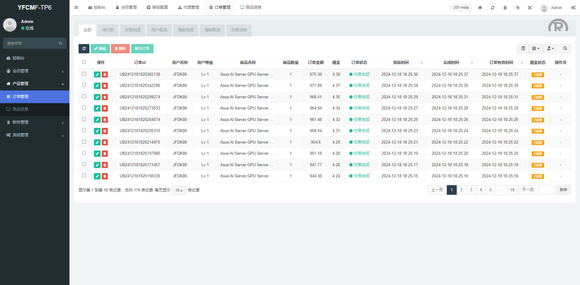Tick the checkbox for order UB2412181825299274
The width and height of the screenshot is (580, 285).
pos(84,97)
